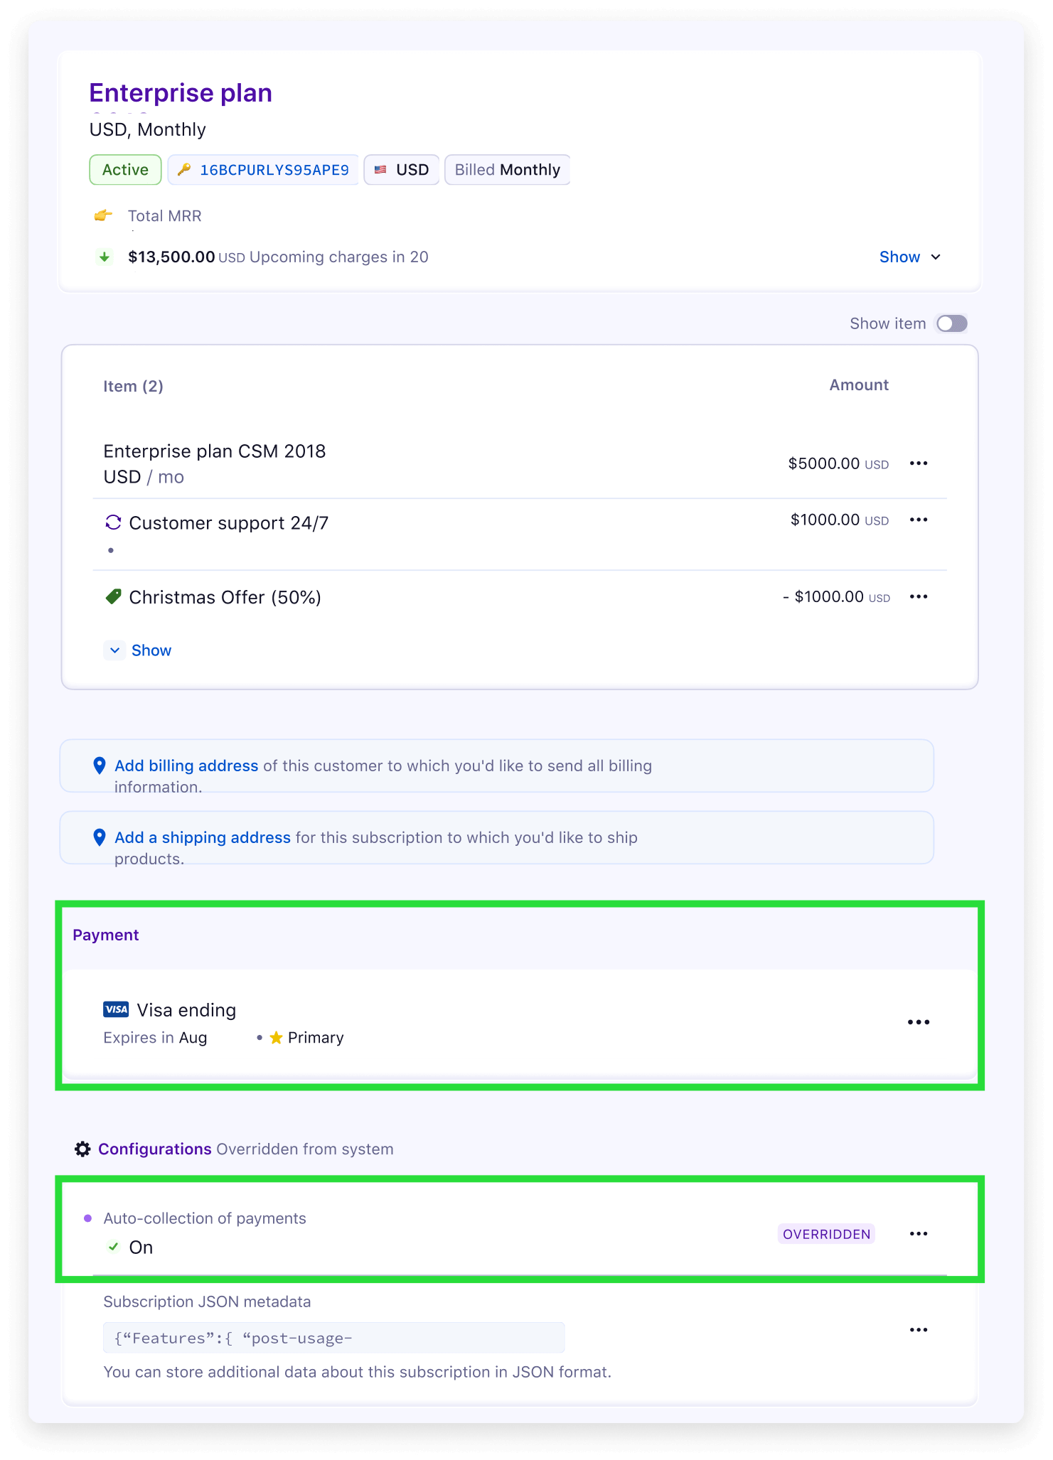
Task: Click the Visa card logo icon
Action: (116, 1009)
